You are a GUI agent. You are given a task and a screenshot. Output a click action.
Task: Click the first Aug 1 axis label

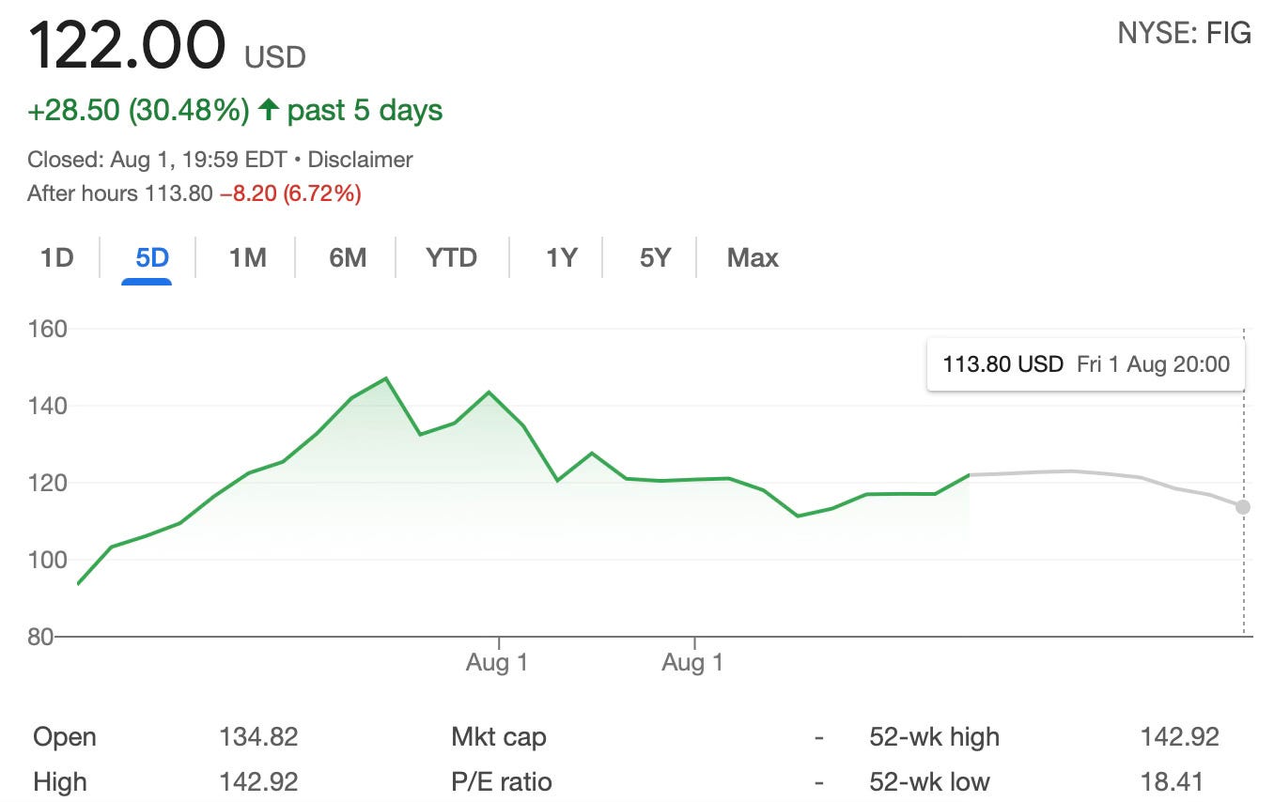tap(496, 662)
